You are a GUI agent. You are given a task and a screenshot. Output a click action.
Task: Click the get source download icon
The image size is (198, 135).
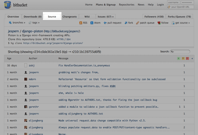(173, 23)
